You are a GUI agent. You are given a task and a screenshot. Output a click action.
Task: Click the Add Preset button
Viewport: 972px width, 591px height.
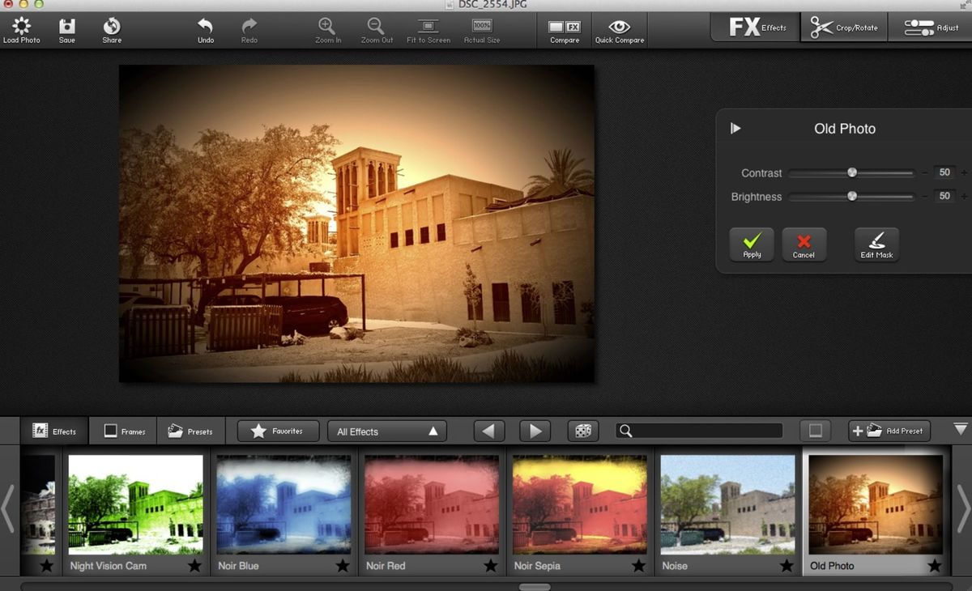click(x=889, y=431)
